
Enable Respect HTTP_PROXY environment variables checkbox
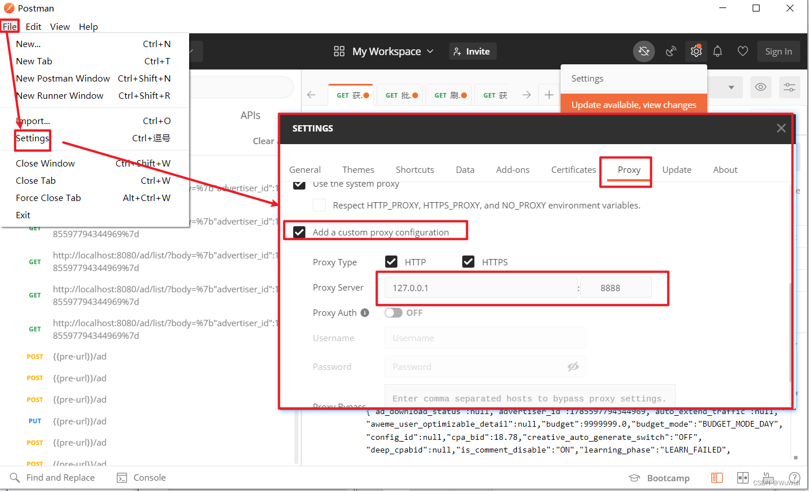pos(320,205)
